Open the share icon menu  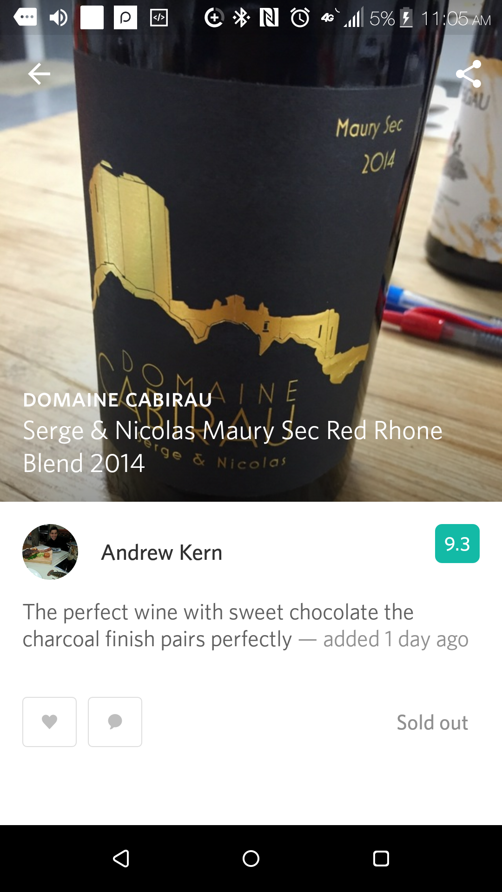click(469, 74)
